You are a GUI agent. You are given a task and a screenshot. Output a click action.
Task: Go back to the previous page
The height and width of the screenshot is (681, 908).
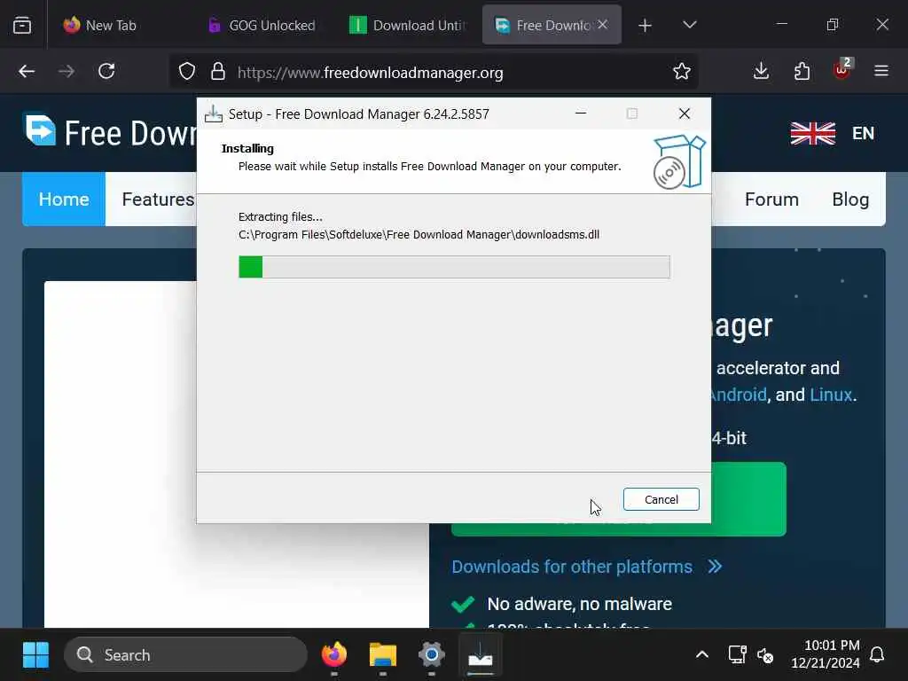coord(27,71)
